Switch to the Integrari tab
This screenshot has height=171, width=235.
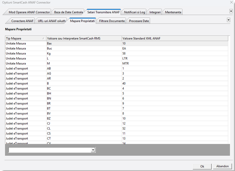[x=155, y=12]
